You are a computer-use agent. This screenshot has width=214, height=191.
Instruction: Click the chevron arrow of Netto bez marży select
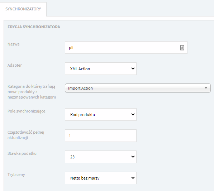tap(133, 178)
